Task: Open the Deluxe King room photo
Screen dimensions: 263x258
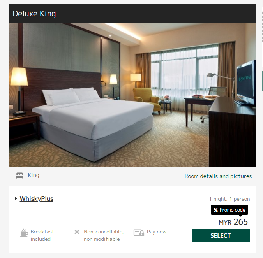Action: (x=132, y=95)
